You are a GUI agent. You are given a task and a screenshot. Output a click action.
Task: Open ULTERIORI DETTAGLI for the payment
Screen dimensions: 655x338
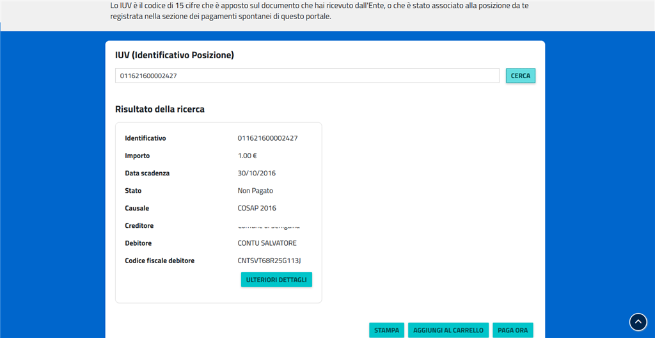[x=276, y=280]
